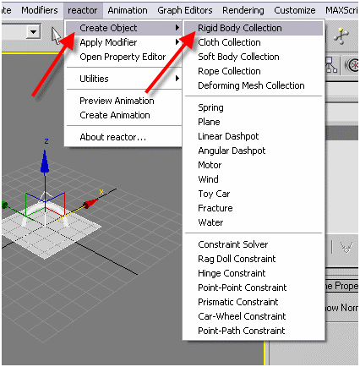
Task: Select the arrow selection tool icon
Action: point(57,36)
